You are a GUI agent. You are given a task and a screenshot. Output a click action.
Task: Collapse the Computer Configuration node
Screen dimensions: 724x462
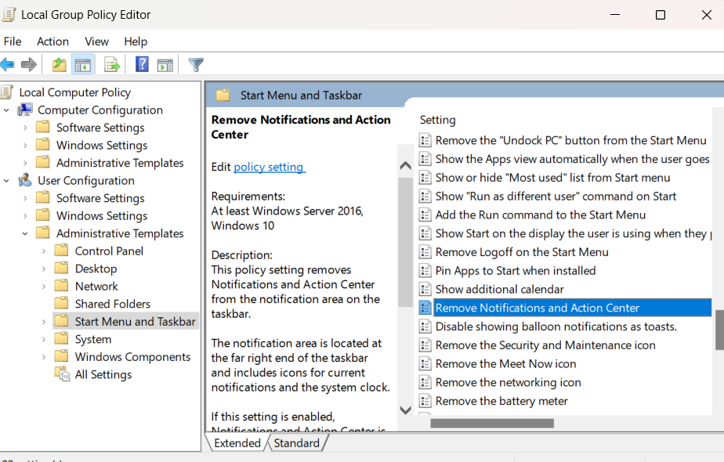coord(6,110)
